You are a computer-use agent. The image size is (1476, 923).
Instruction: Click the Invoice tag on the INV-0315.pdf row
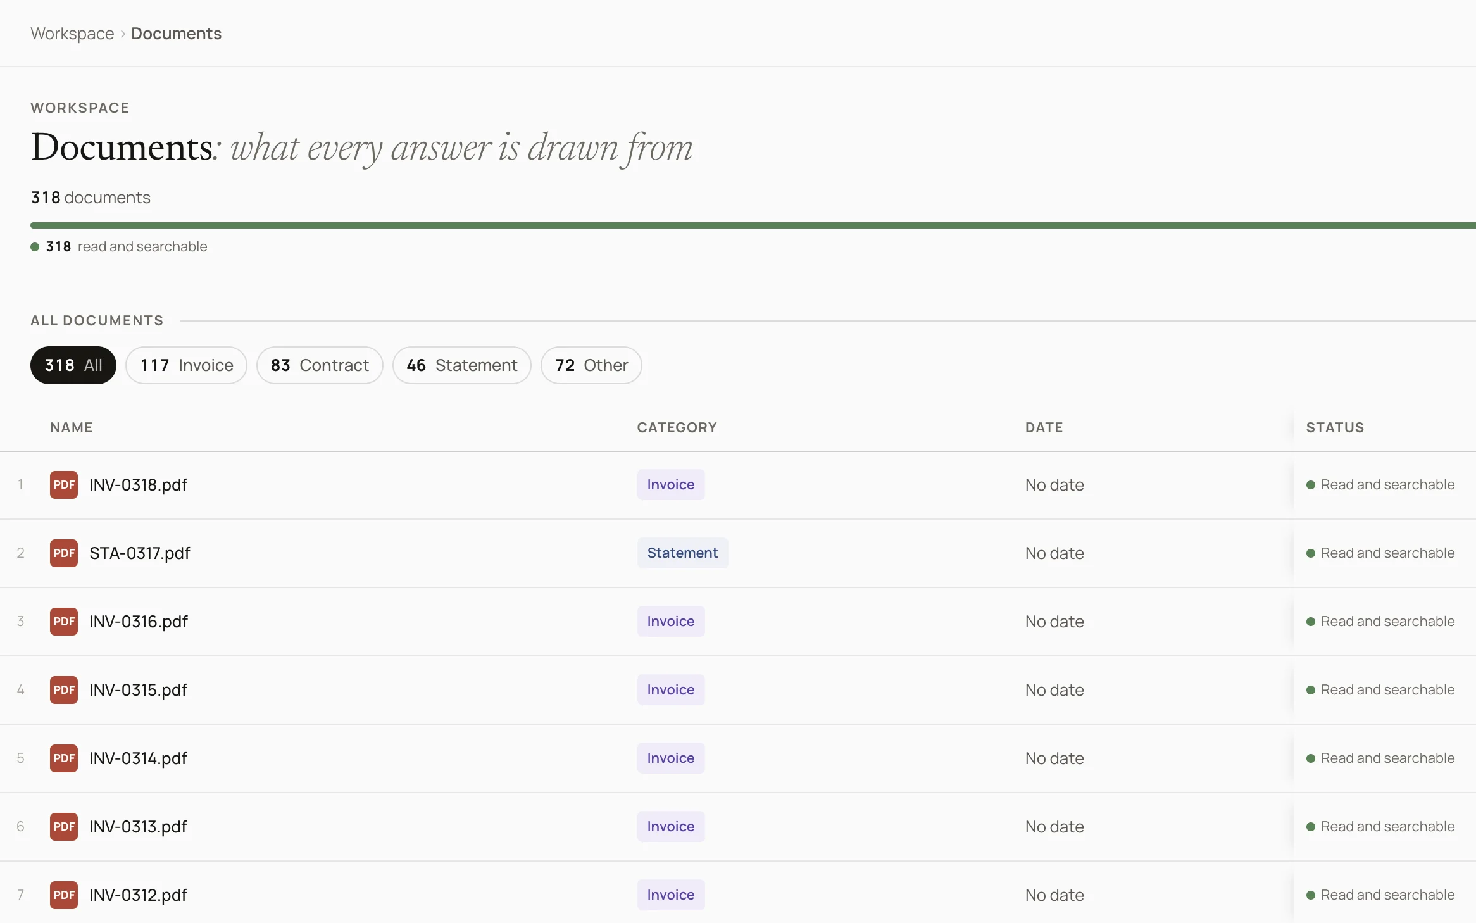coord(671,690)
